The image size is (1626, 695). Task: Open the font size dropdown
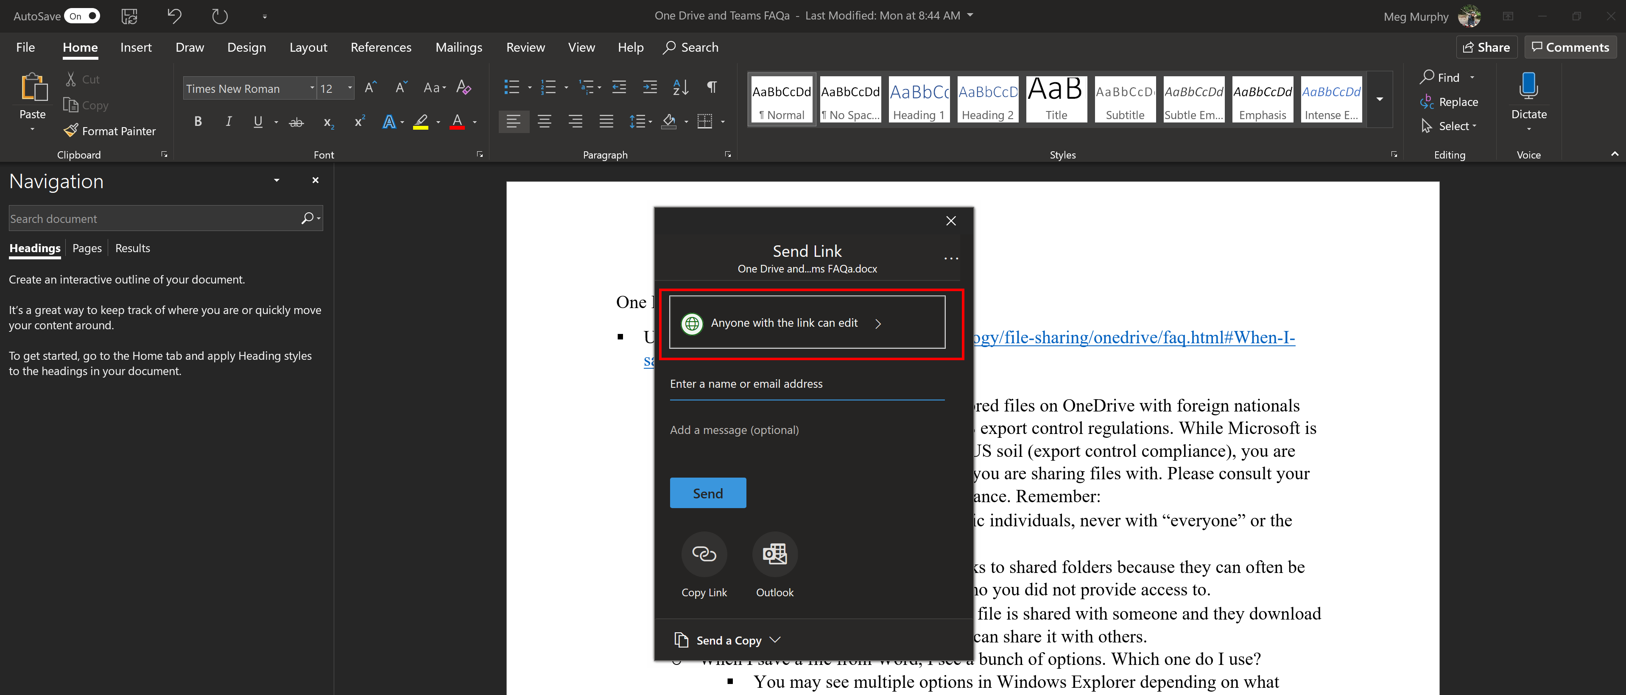tap(350, 88)
